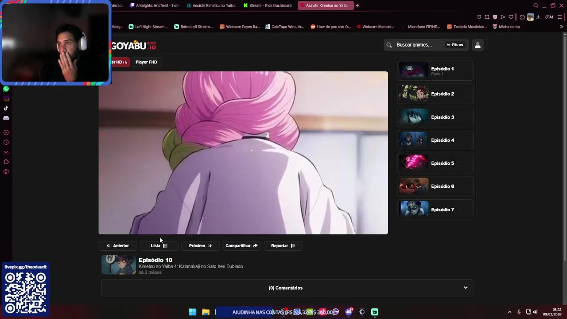Image resolution: width=567 pixels, height=319 pixels.
Task: Expand the (0) Comentários section chevron
Action: [x=466, y=288]
